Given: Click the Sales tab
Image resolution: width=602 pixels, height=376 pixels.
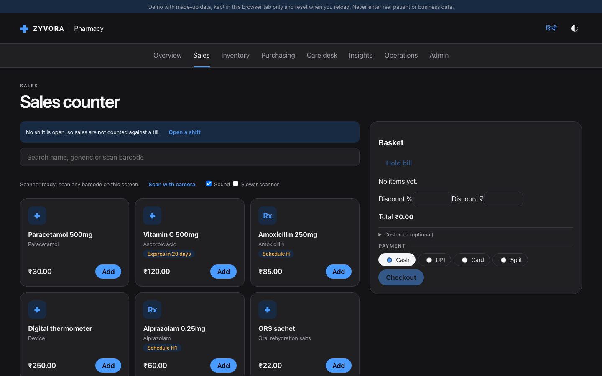Looking at the screenshot, I should (202, 55).
